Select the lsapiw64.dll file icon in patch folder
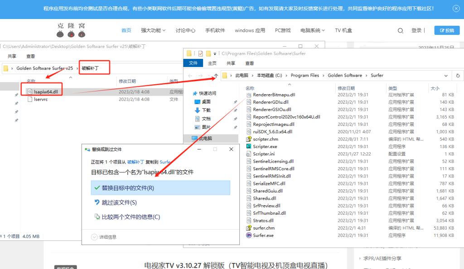Viewport: 464px width, 269px height. [29, 91]
